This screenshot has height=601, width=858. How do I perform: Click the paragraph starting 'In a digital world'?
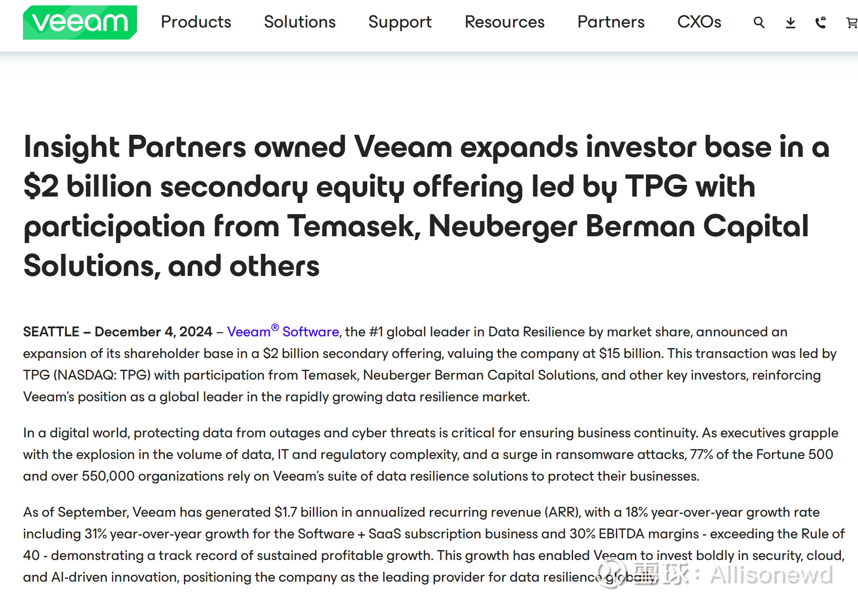click(x=431, y=454)
